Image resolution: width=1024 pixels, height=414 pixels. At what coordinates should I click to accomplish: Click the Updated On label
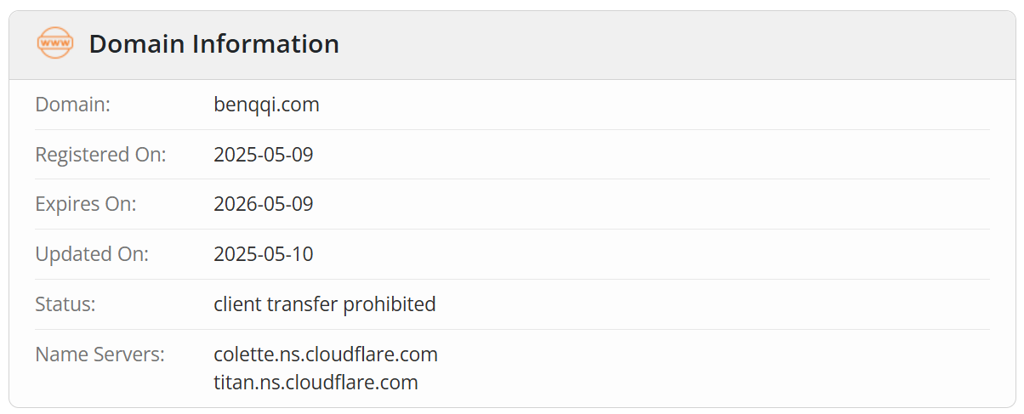[92, 254]
